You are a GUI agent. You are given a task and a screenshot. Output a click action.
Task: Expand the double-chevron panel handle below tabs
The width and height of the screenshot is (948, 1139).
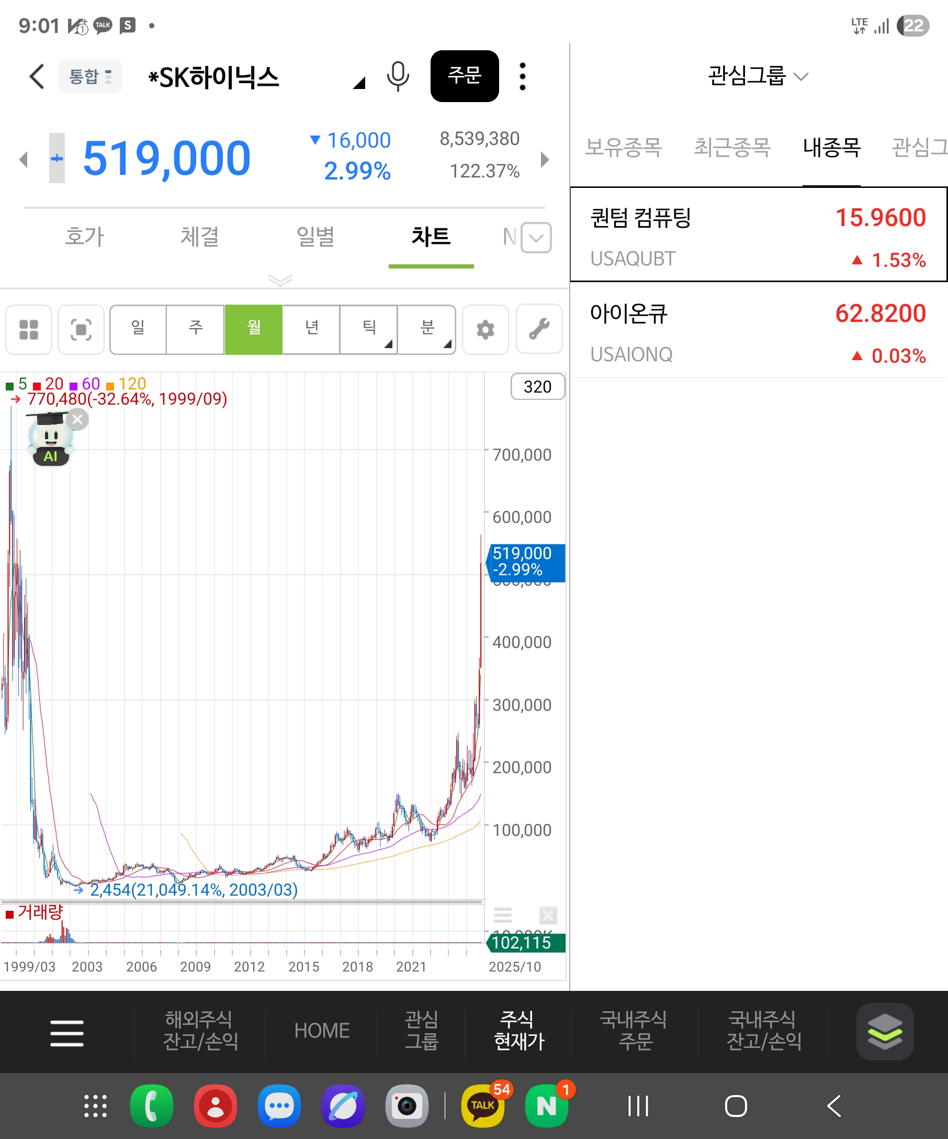click(x=280, y=280)
